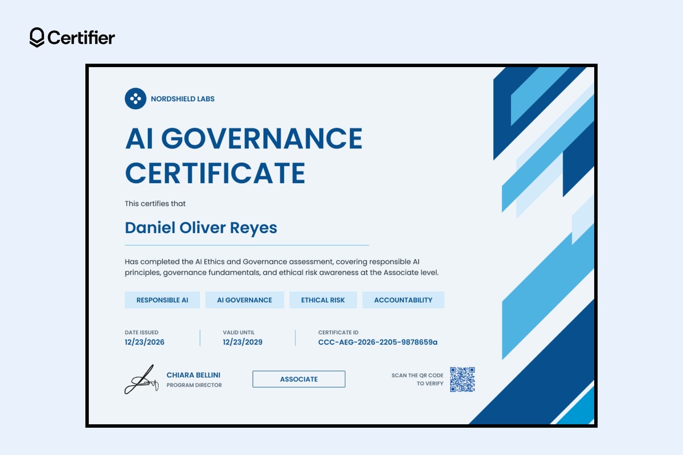Image resolution: width=683 pixels, height=455 pixels.
Task: Select the RESPONSIBLE AI tag
Action: click(162, 300)
